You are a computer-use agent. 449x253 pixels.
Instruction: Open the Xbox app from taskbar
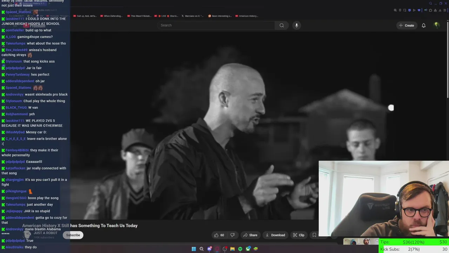(x=248, y=249)
